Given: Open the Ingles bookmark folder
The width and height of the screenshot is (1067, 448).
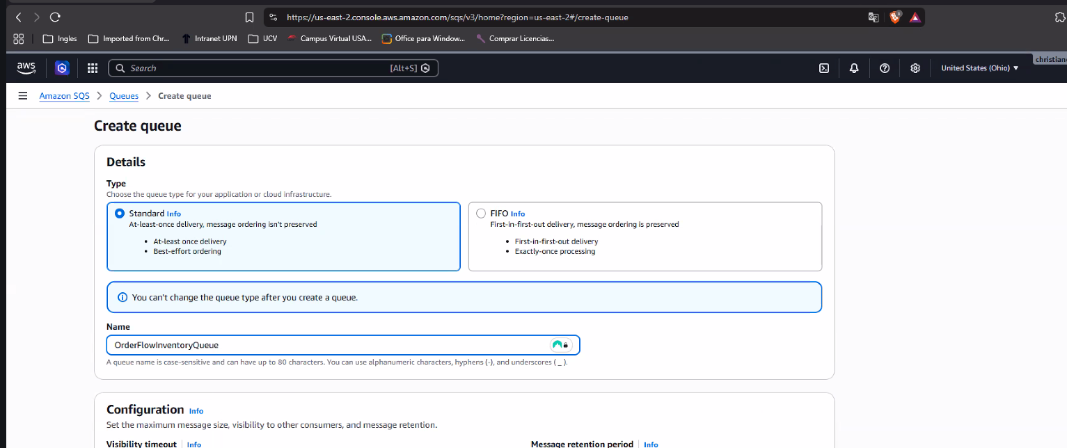Looking at the screenshot, I should tap(60, 39).
